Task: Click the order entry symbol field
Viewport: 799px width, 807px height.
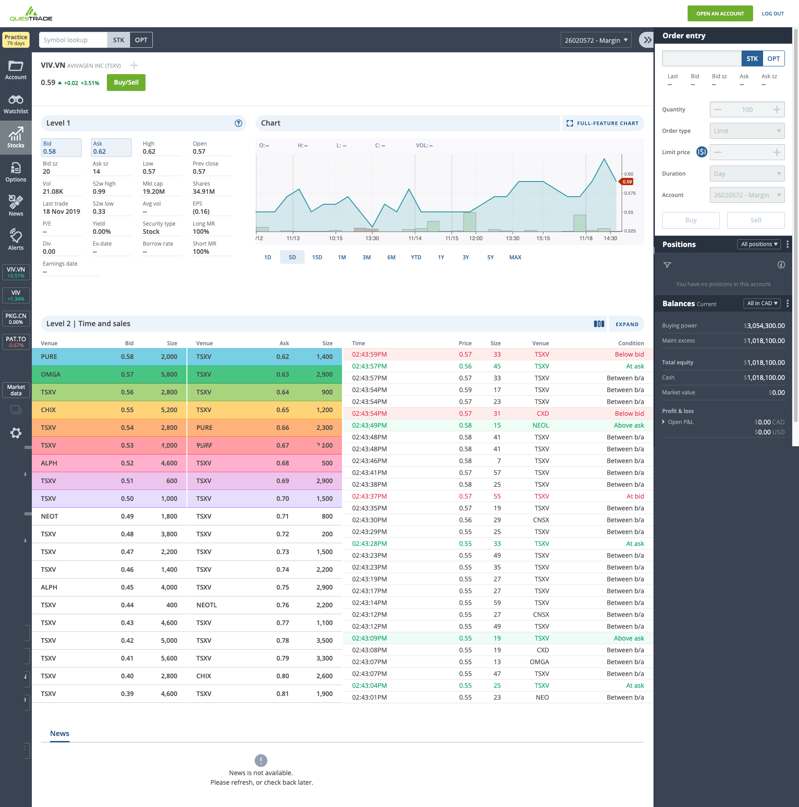Action: pos(702,59)
